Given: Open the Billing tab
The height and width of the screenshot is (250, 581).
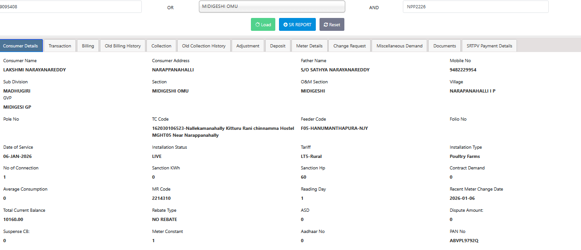Looking at the screenshot, I should click(88, 46).
